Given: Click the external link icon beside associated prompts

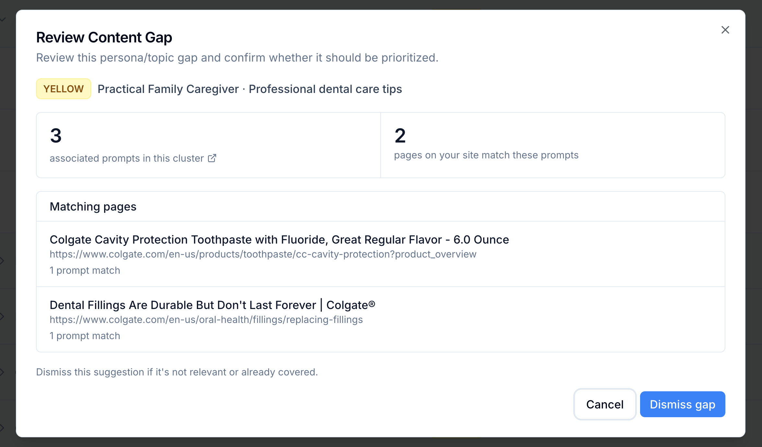Looking at the screenshot, I should pyautogui.click(x=212, y=158).
